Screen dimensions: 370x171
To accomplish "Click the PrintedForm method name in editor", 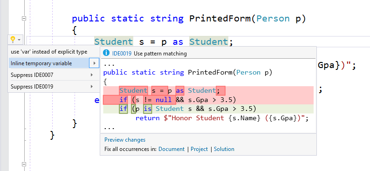I will tap(220, 18).
